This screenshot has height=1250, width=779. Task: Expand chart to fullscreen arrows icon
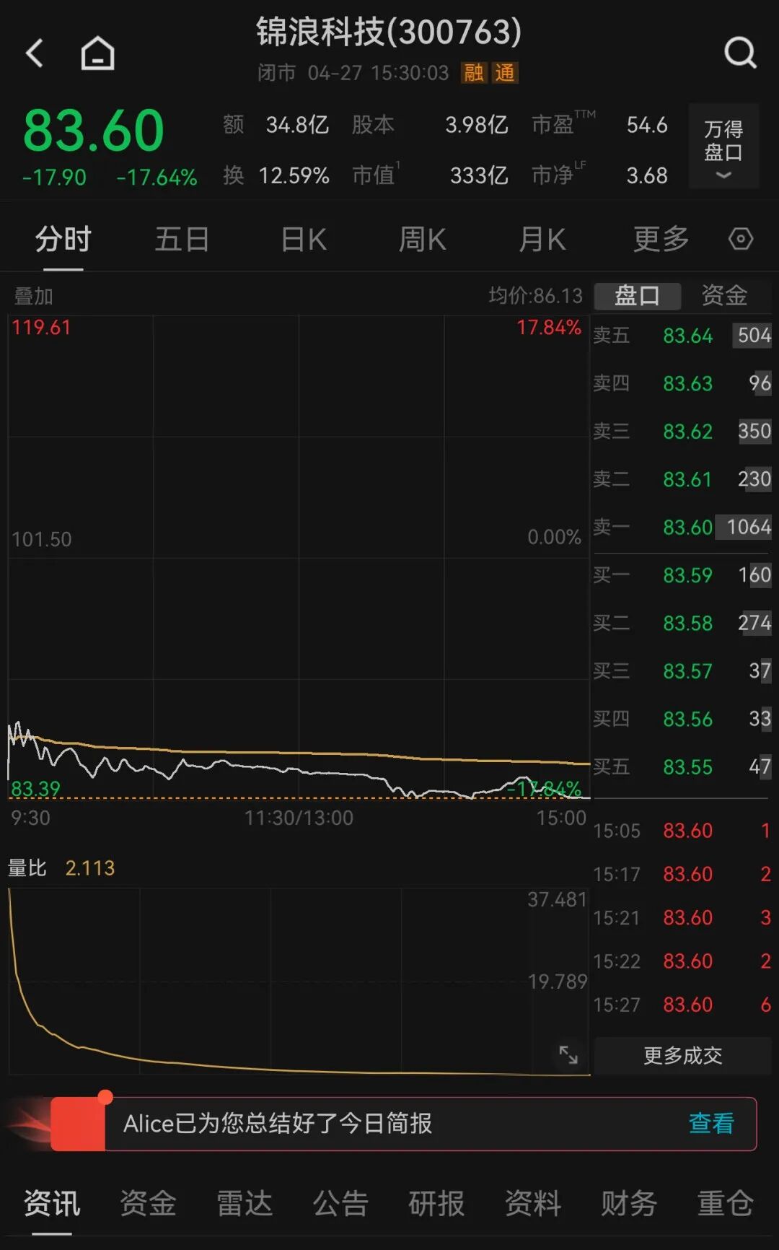click(568, 1054)
